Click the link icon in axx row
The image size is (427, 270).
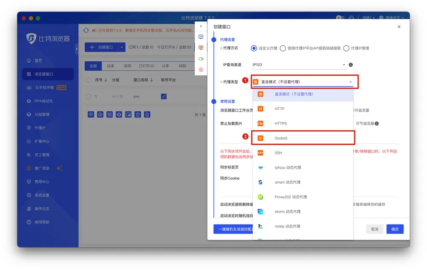pyautogui.click(x=164, y=97)
